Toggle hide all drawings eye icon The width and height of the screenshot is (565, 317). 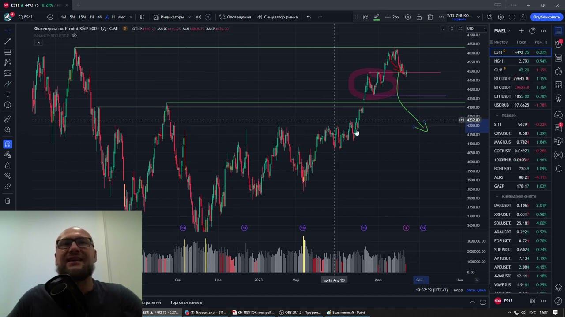pos(8,176)
